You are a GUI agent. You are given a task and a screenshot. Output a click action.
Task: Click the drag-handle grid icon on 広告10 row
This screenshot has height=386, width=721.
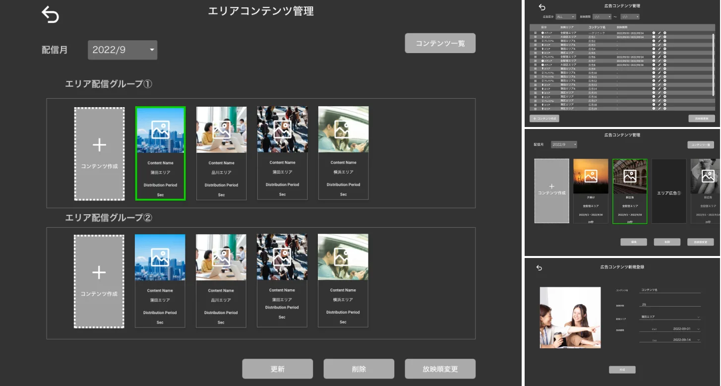coord(535,72)
